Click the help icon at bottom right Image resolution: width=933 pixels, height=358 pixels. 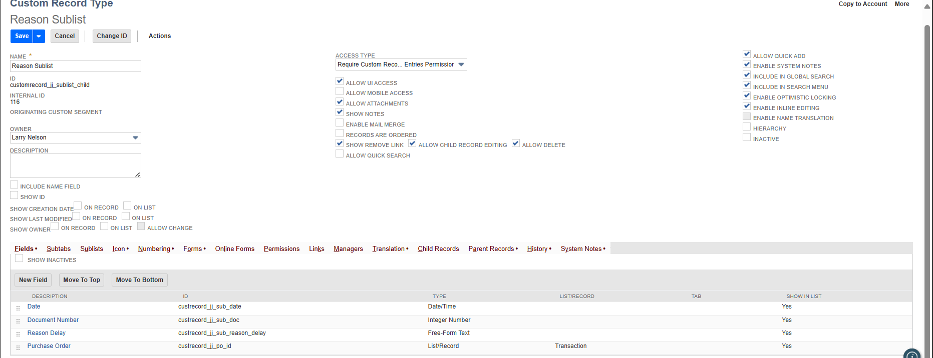pyautogui.click(x=912, y=354)
